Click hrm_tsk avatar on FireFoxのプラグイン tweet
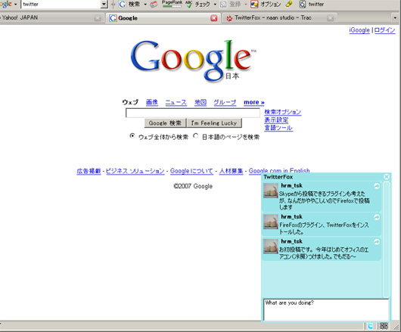This screenshot has width=401, height=332. (x=271, y=222)
